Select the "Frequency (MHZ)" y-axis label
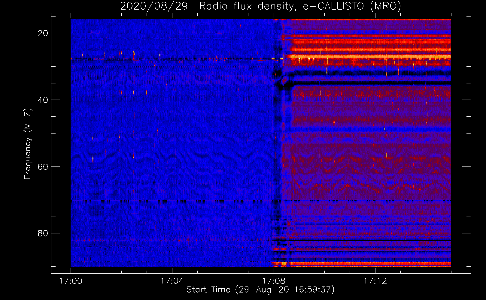This screenshot has width=486, height=300. (28, 144)
